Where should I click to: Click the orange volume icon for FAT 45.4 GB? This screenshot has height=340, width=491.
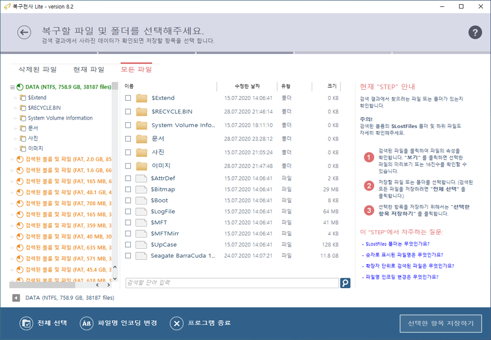point(20,270)
